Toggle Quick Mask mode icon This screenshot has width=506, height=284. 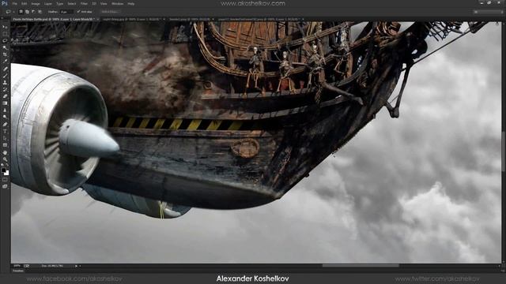coord(5,179)
